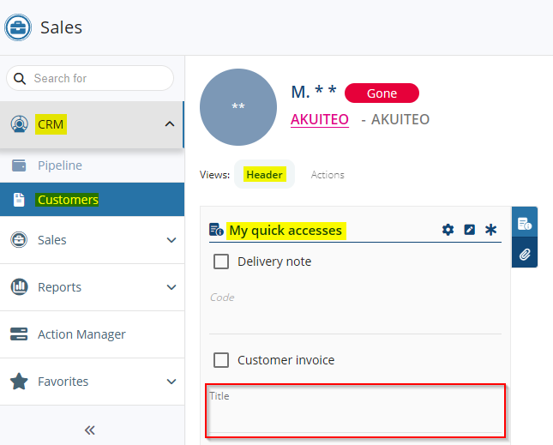Expand the Reports menu section
Image resolution: width=553 pixels, height=445 pixels.
tap(171, 287)
